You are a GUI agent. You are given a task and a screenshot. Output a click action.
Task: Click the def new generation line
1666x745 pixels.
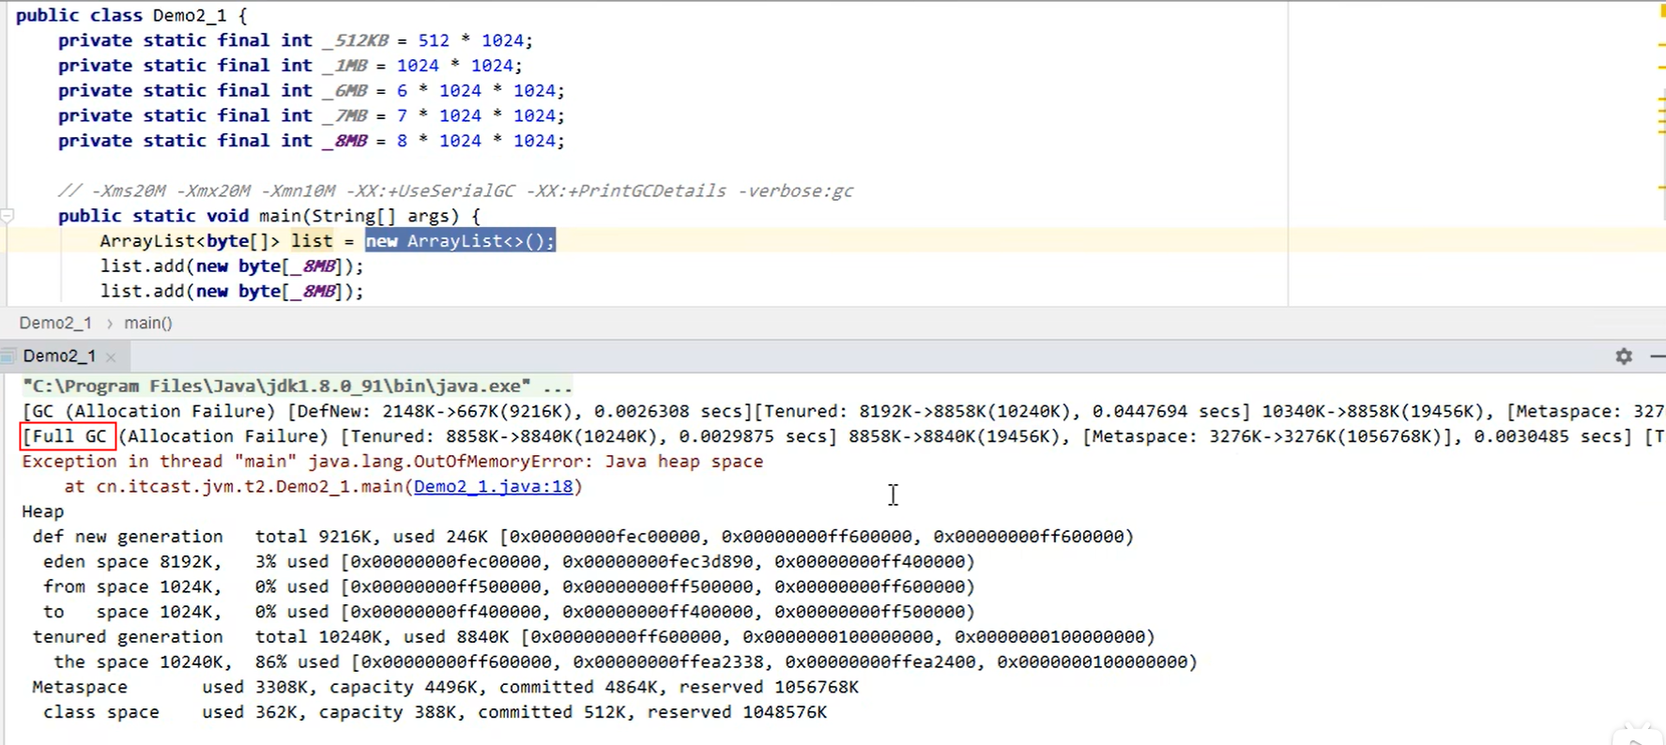(583, 537)
